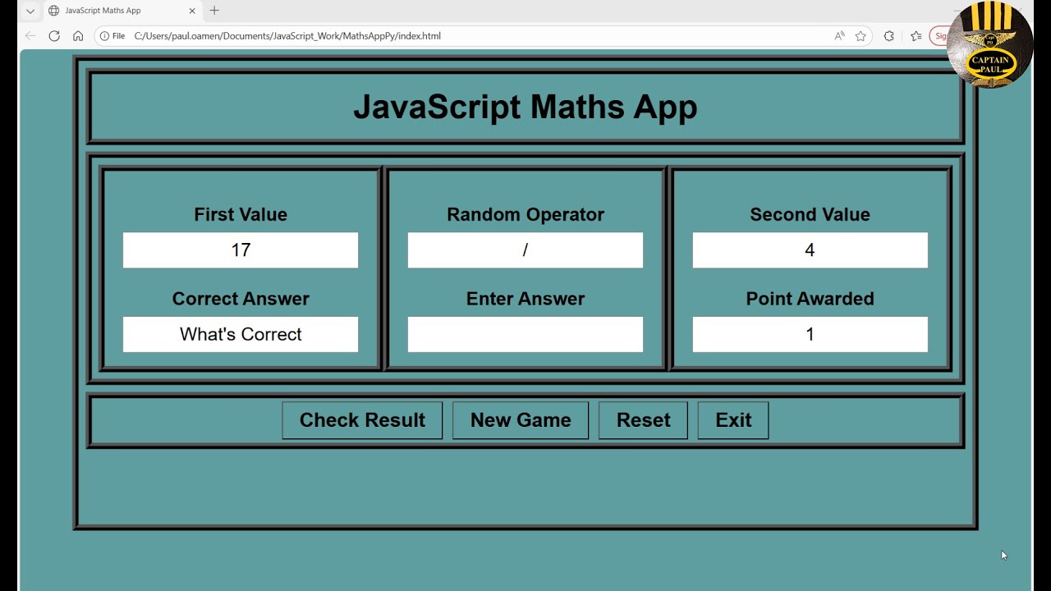Open the tab actions dropdown arrow
This screenshot has width=1051, height=591.
click(30, 11)
